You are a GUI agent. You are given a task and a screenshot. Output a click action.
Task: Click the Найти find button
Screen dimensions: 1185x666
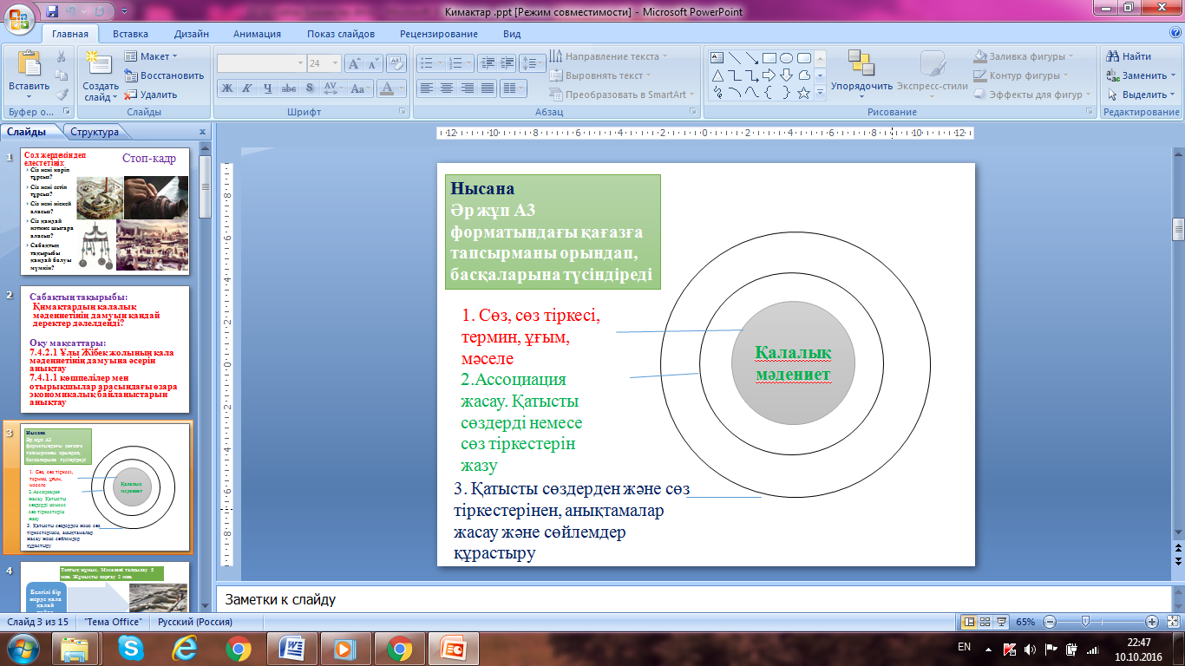(x=1129, y=56)
